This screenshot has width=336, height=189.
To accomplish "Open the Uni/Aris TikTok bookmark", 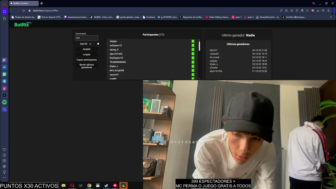I will 294,17.
